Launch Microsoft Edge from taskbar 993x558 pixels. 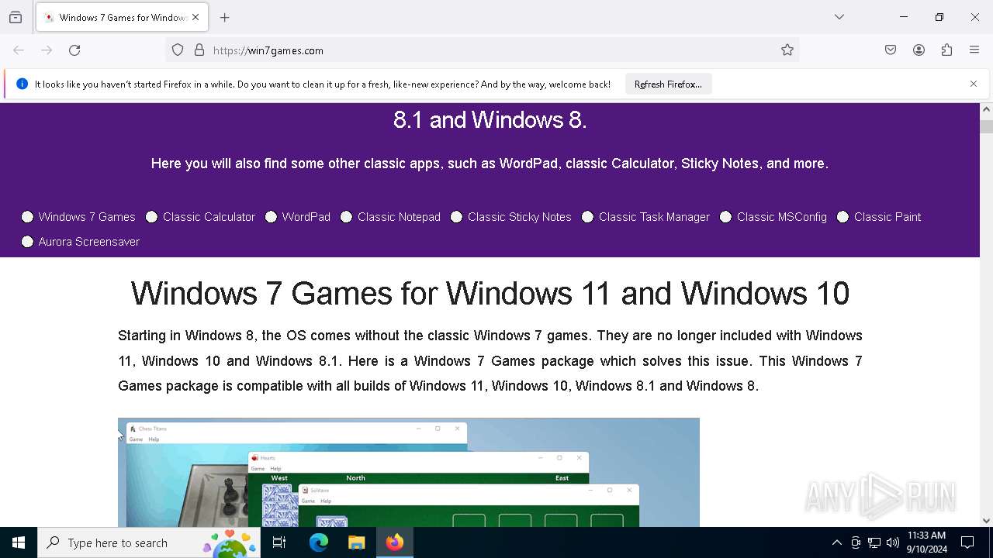pos(319,542)
